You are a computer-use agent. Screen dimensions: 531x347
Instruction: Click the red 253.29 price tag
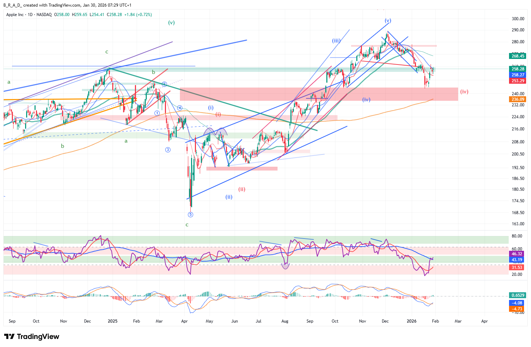point(518,81)
